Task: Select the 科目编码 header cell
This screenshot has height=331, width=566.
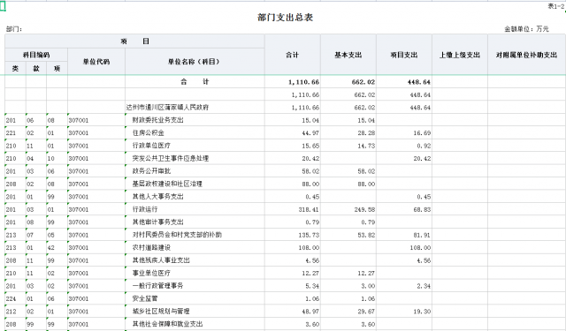Action: [36, 55]
